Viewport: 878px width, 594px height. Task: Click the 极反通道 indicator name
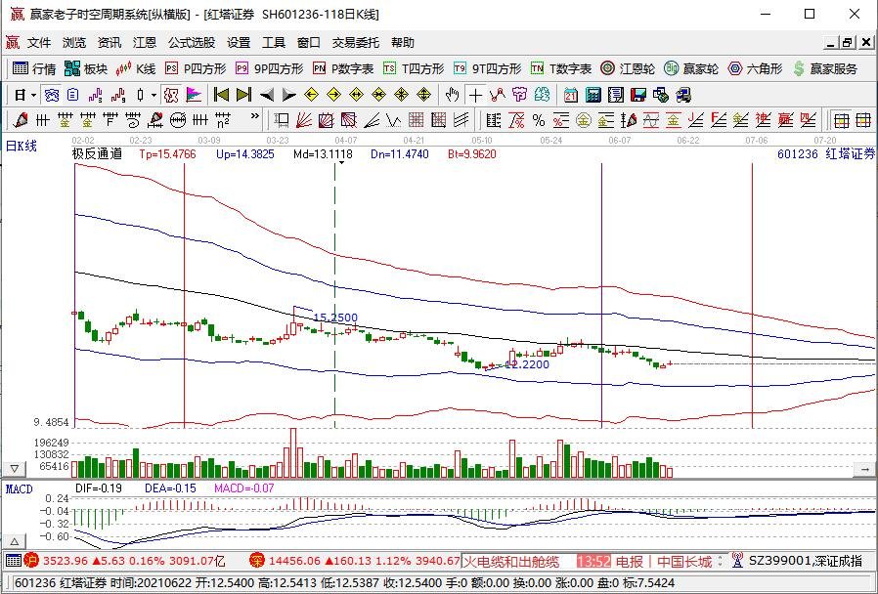tap(97, 153)
